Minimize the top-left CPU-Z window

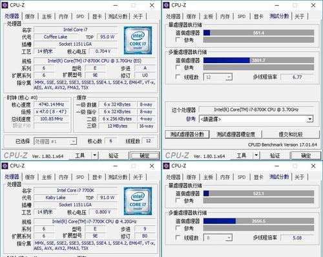click(116, 5)
